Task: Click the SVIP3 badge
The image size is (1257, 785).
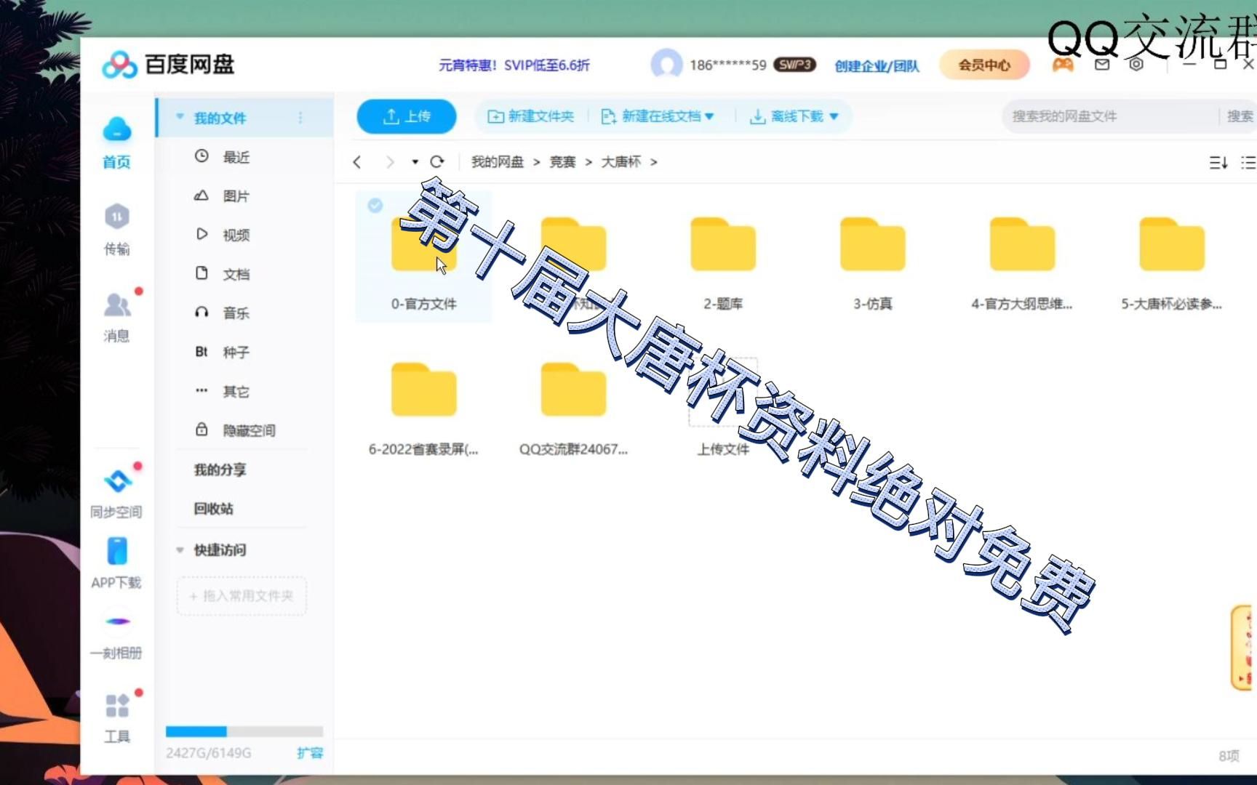Action: (794, 65)
